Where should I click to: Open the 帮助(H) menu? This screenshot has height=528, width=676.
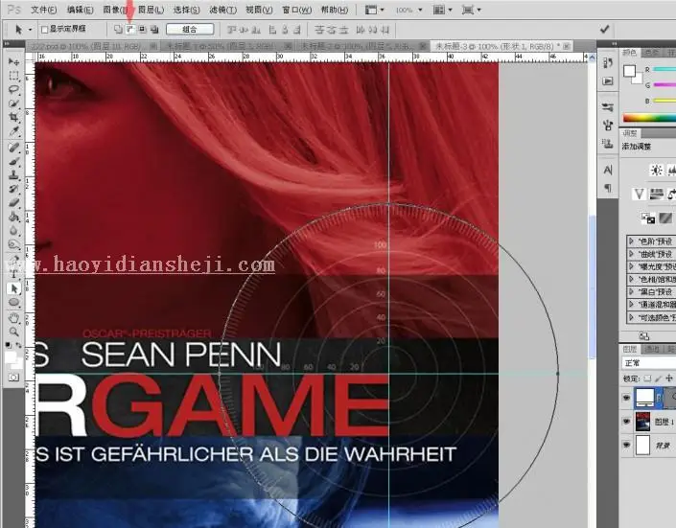[x=334, y=10]
